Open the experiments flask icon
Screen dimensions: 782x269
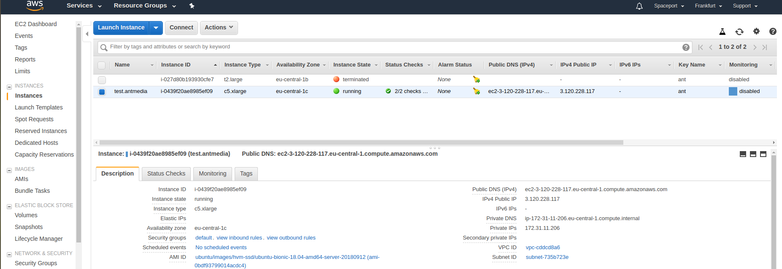point(722,32)
